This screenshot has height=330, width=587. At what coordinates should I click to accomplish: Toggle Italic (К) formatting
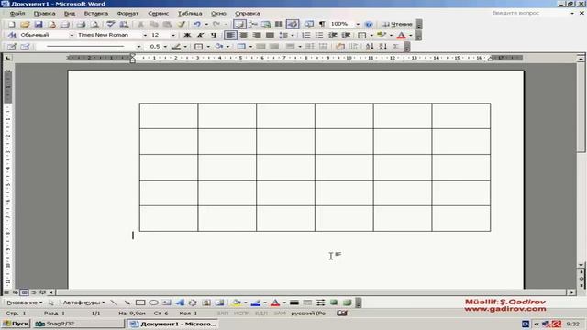(200, 35)
